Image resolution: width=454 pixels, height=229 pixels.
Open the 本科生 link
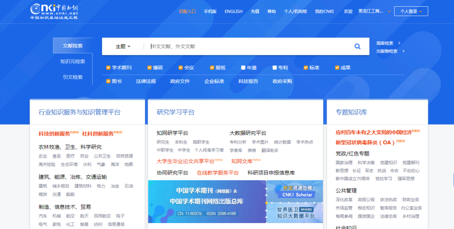coord(181,142)
